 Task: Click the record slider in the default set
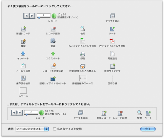tap(31, 115)
